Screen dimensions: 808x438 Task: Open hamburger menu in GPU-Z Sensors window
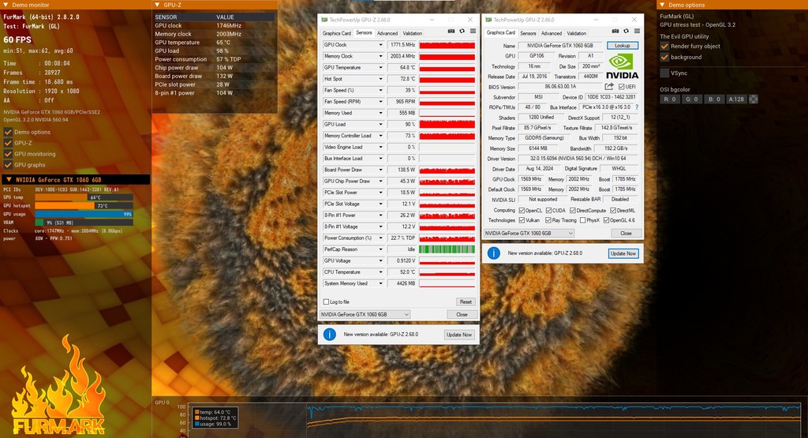[473, 32]
